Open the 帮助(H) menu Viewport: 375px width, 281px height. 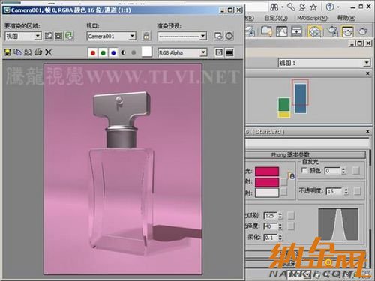point(346,18)
